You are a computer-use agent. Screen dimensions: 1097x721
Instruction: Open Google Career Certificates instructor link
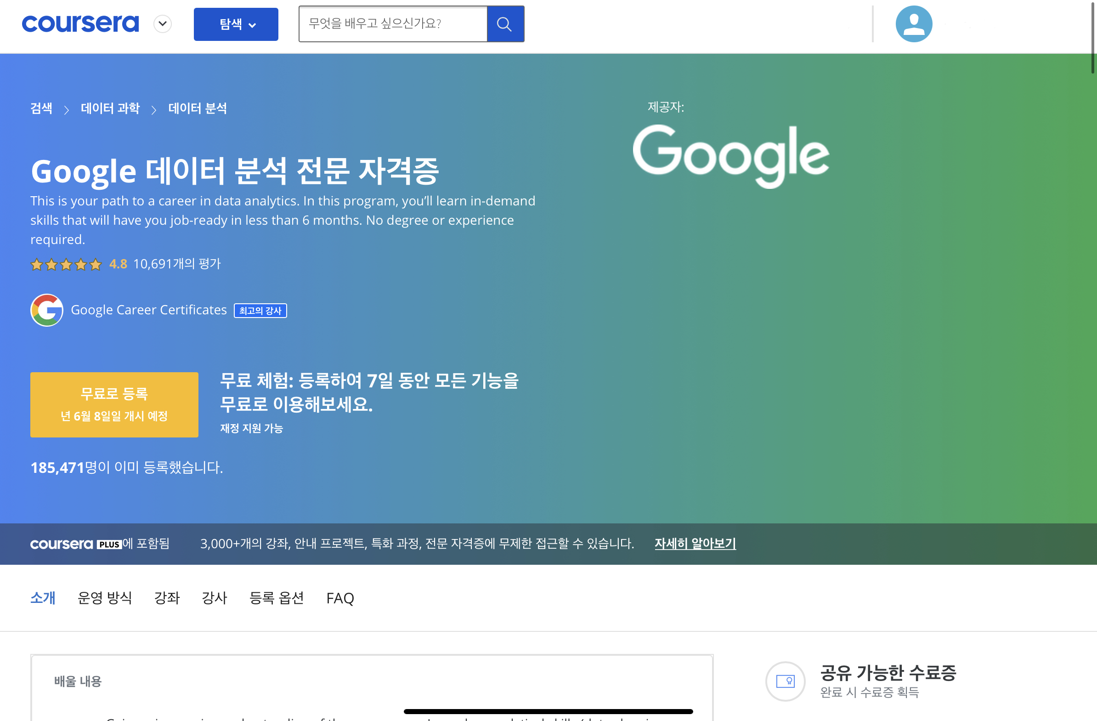149,310
